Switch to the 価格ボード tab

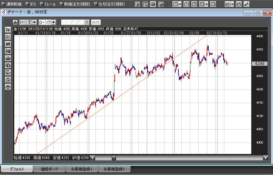pyautogui.click(x=49, y=169)
